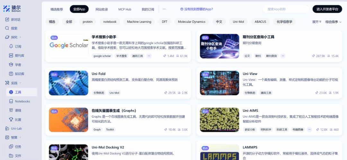Open LAMMPS app title
The image size is (347, 160).
tap(250, 147)
